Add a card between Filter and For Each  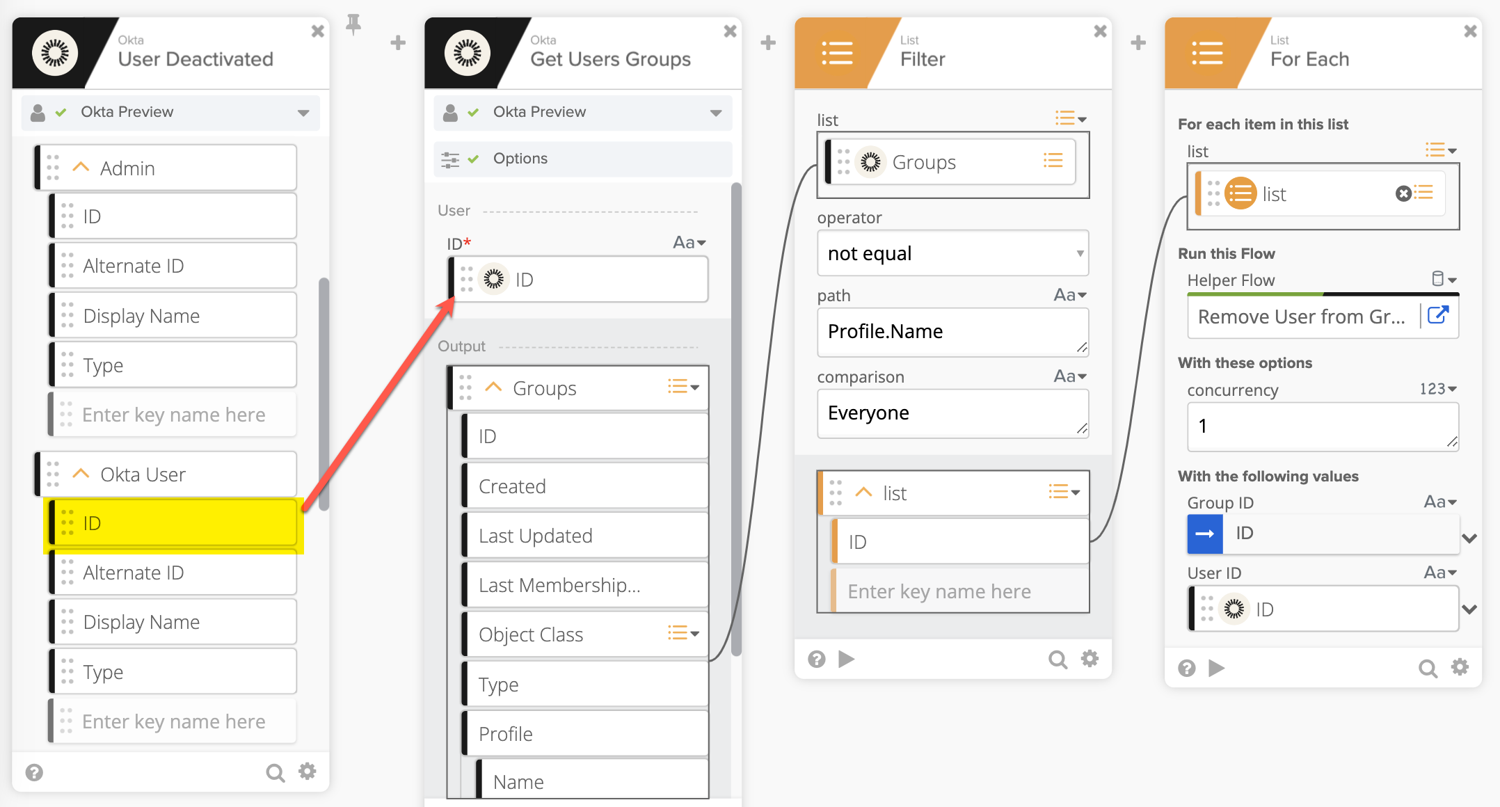point(1138,43)
